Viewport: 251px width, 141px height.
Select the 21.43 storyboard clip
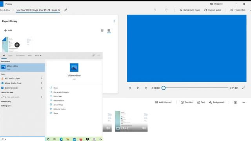point(131,121)
